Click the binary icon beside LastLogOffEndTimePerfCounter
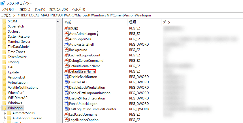This screenshot has height=123, width=243. point(66,109)
